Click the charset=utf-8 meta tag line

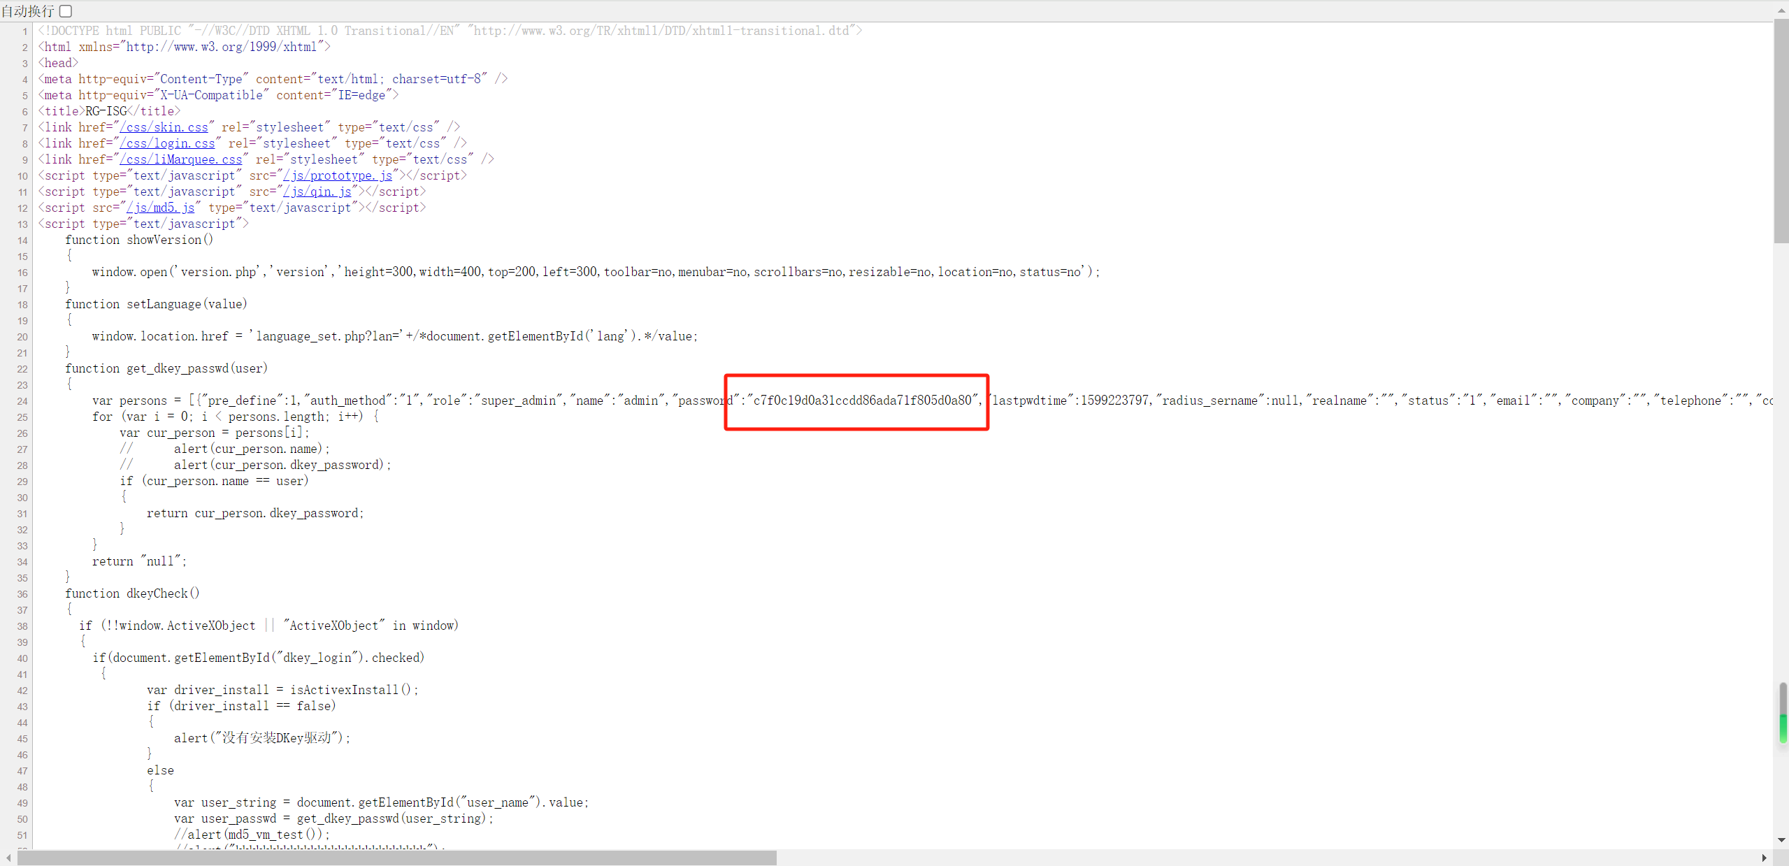coord(273,79)
